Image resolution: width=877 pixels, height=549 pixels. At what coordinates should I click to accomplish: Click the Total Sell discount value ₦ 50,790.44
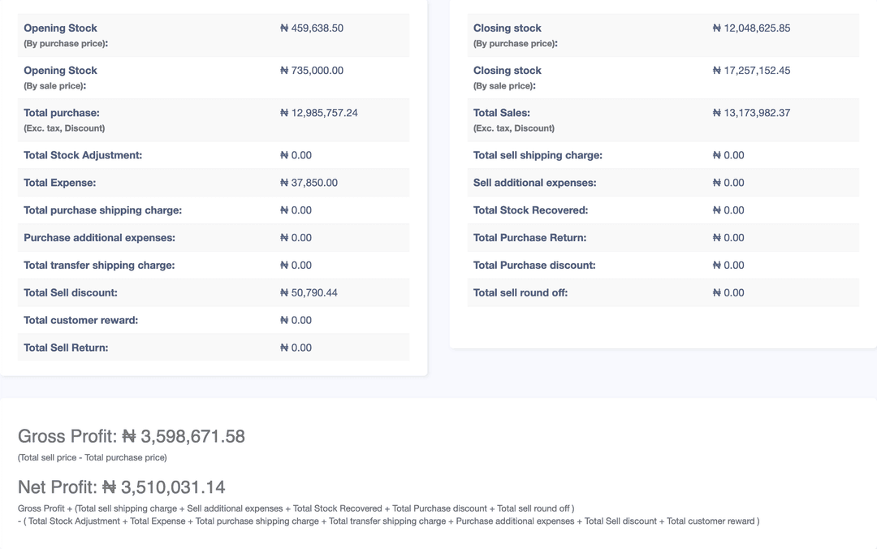[309, 292]
